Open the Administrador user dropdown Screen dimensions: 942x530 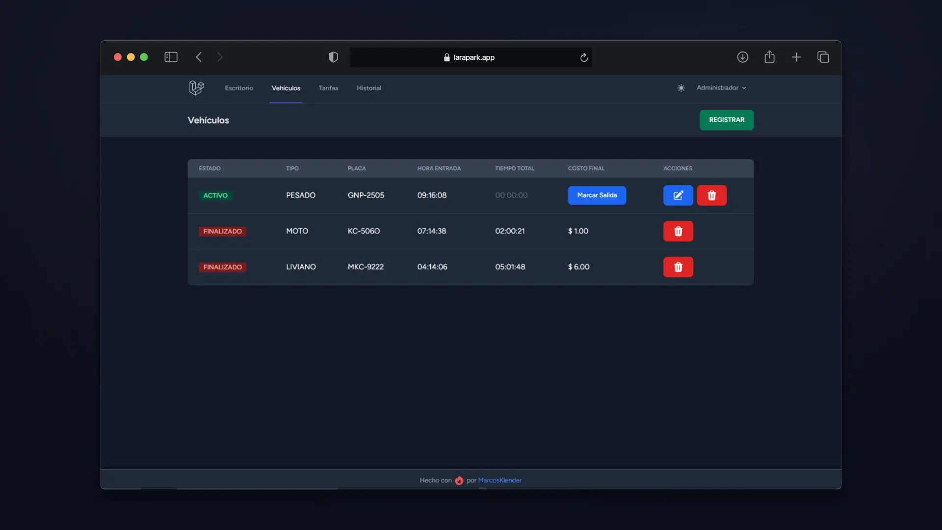click(x=721, y=88)
